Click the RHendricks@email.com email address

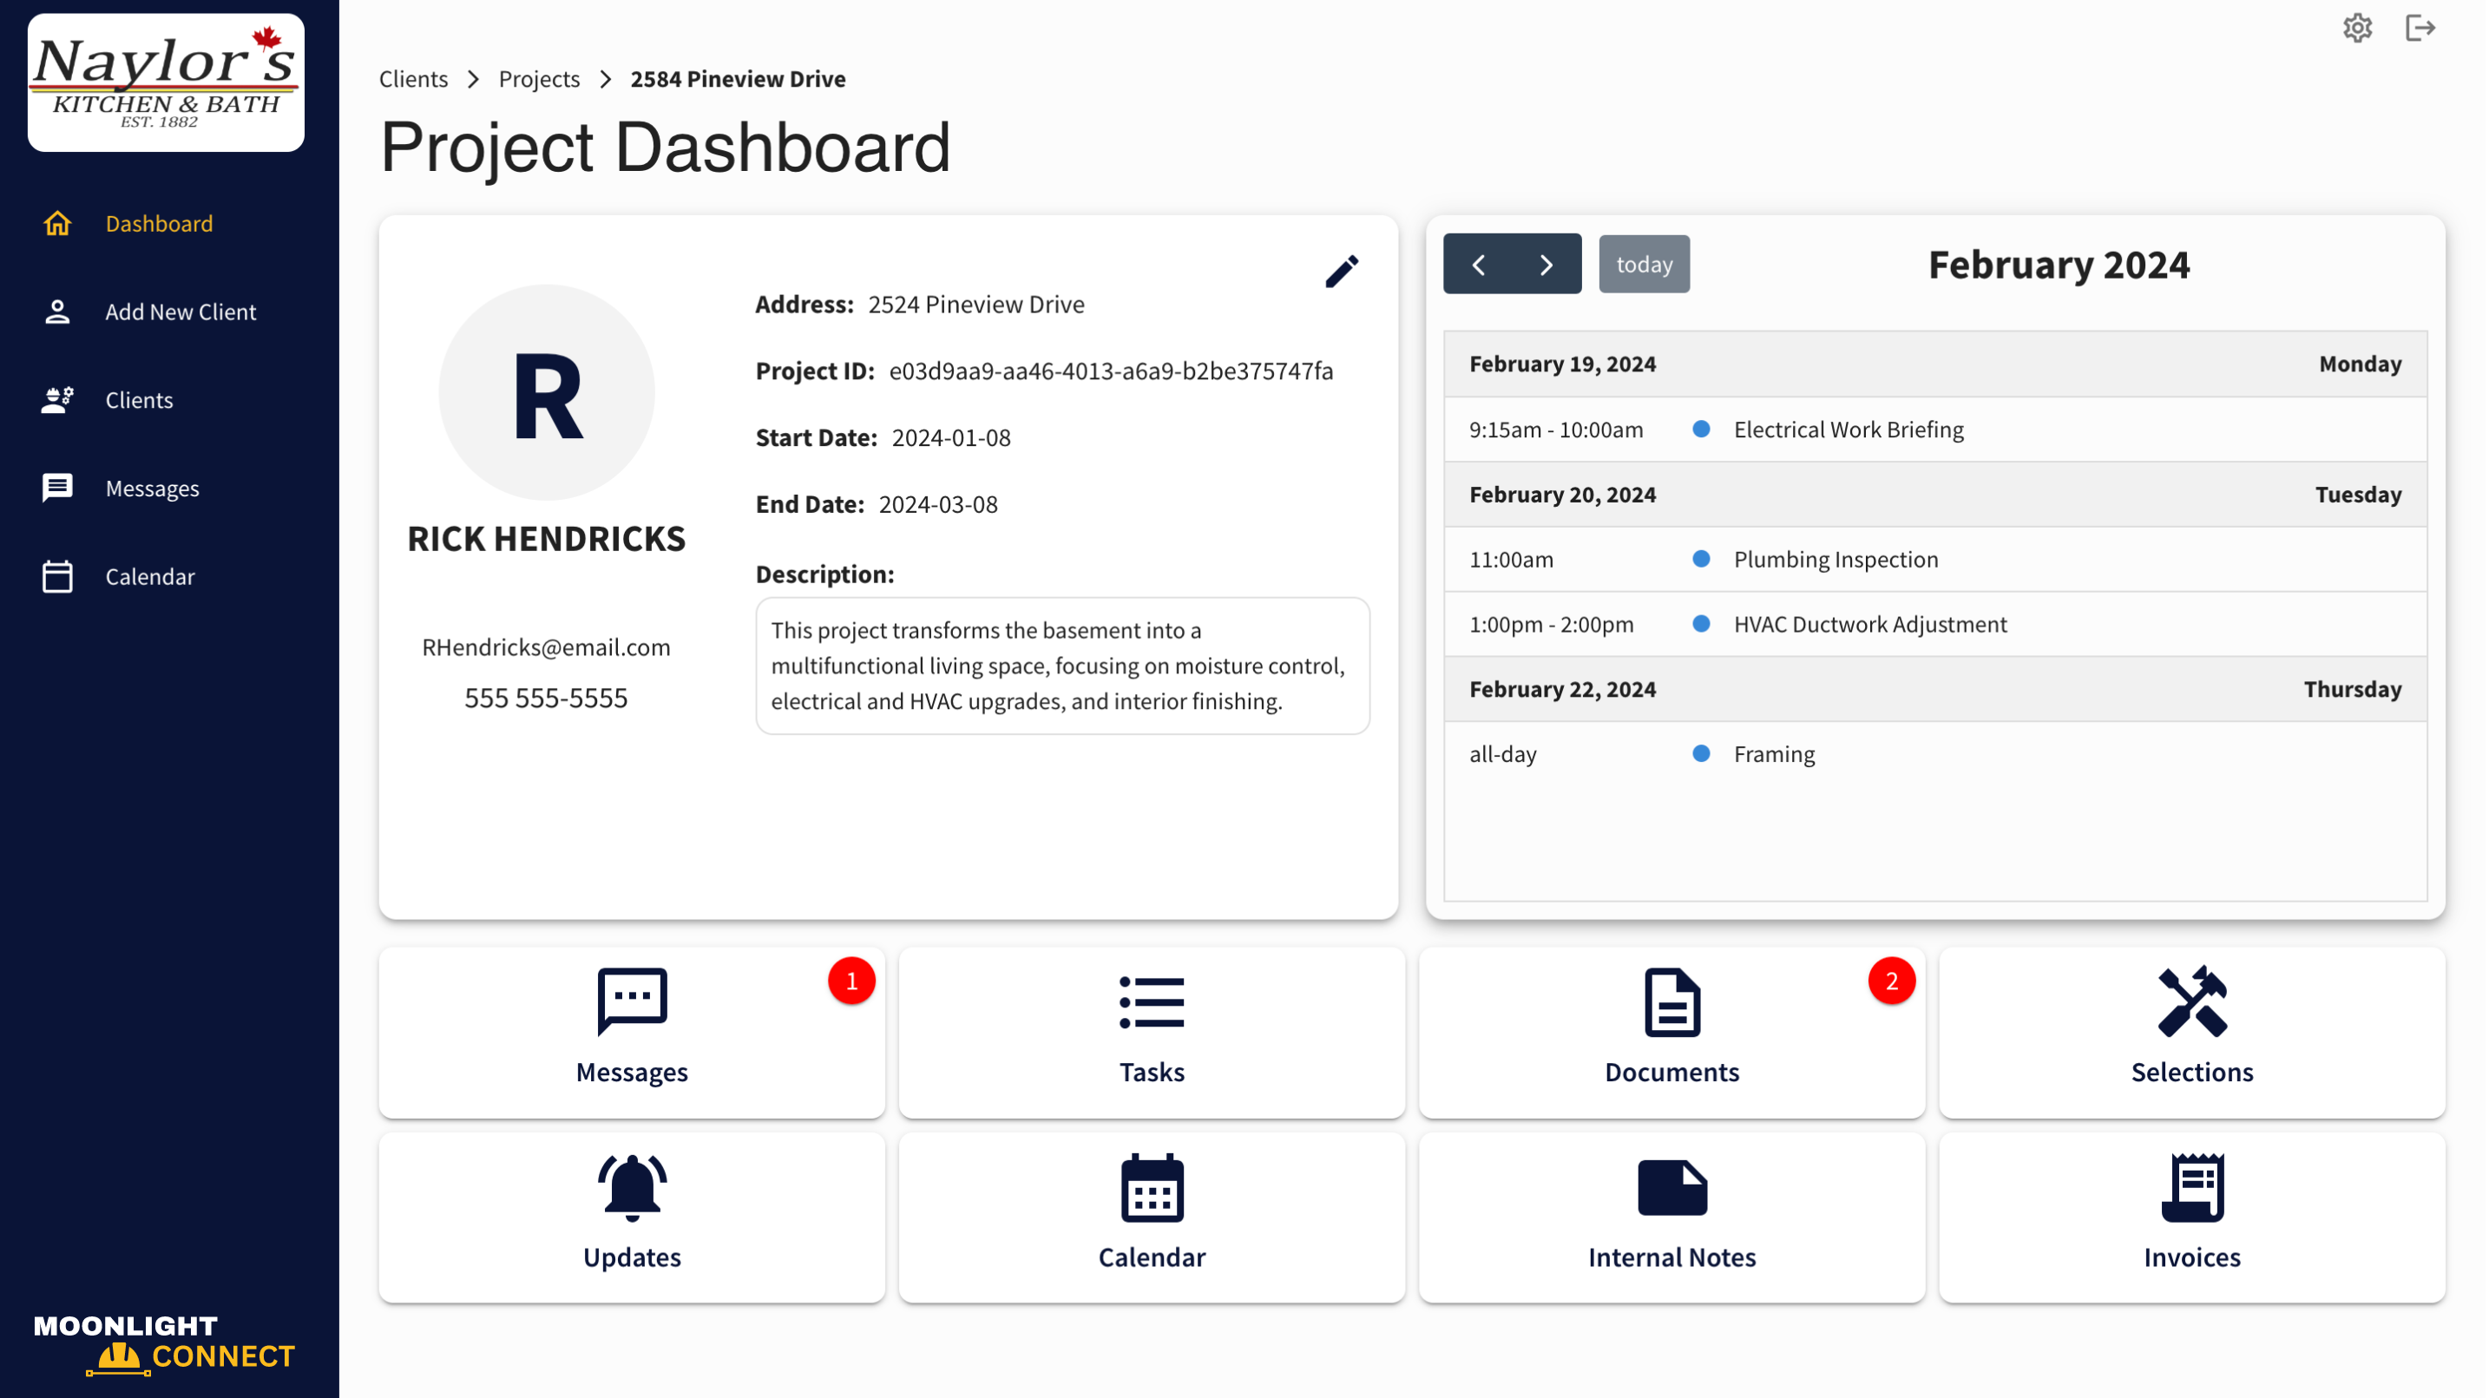(x=546, y=647)
